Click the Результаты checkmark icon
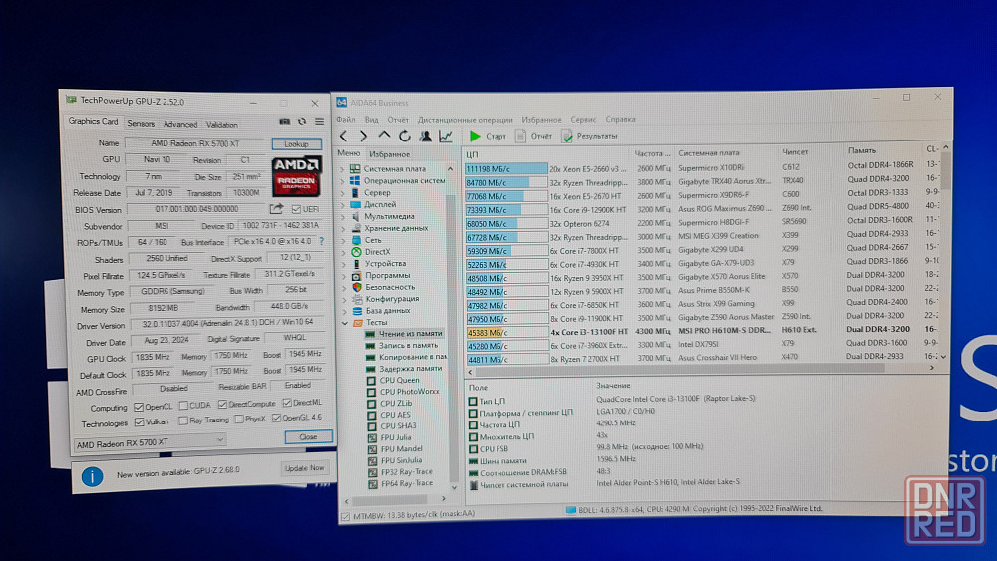Image resolution: width=997 pixels, height=561 pixels. pyautogui.click(x=567, y=136)
